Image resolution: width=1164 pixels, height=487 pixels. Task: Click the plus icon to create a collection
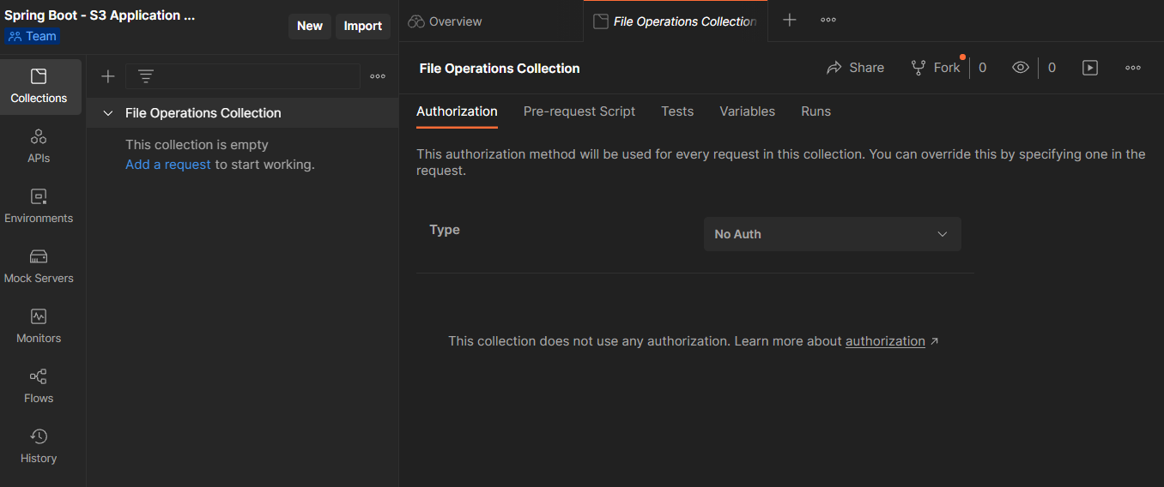click(107, 77)
